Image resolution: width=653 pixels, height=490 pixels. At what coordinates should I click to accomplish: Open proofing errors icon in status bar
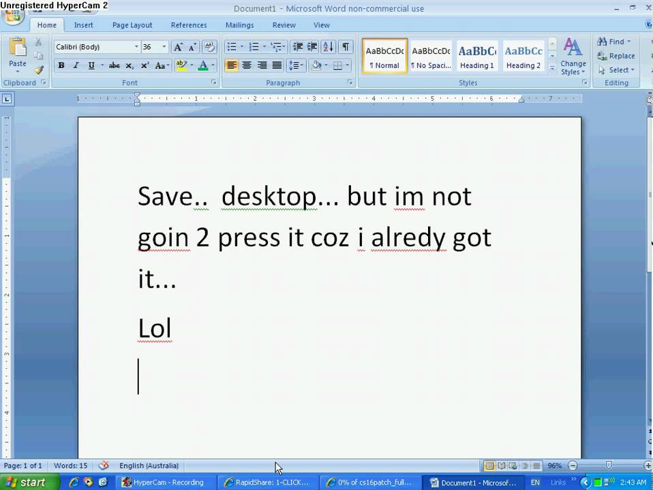pos(104,465)
